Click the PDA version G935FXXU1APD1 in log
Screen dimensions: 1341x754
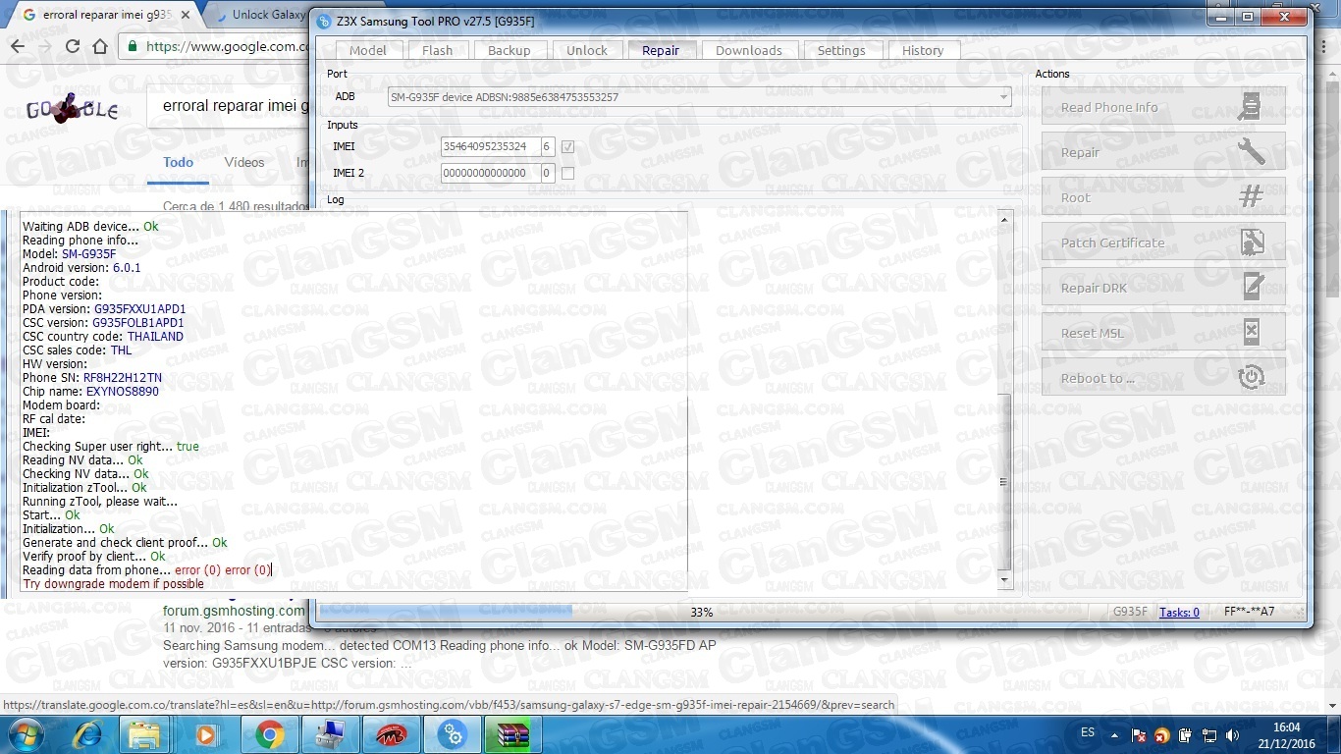coord(139,309)
